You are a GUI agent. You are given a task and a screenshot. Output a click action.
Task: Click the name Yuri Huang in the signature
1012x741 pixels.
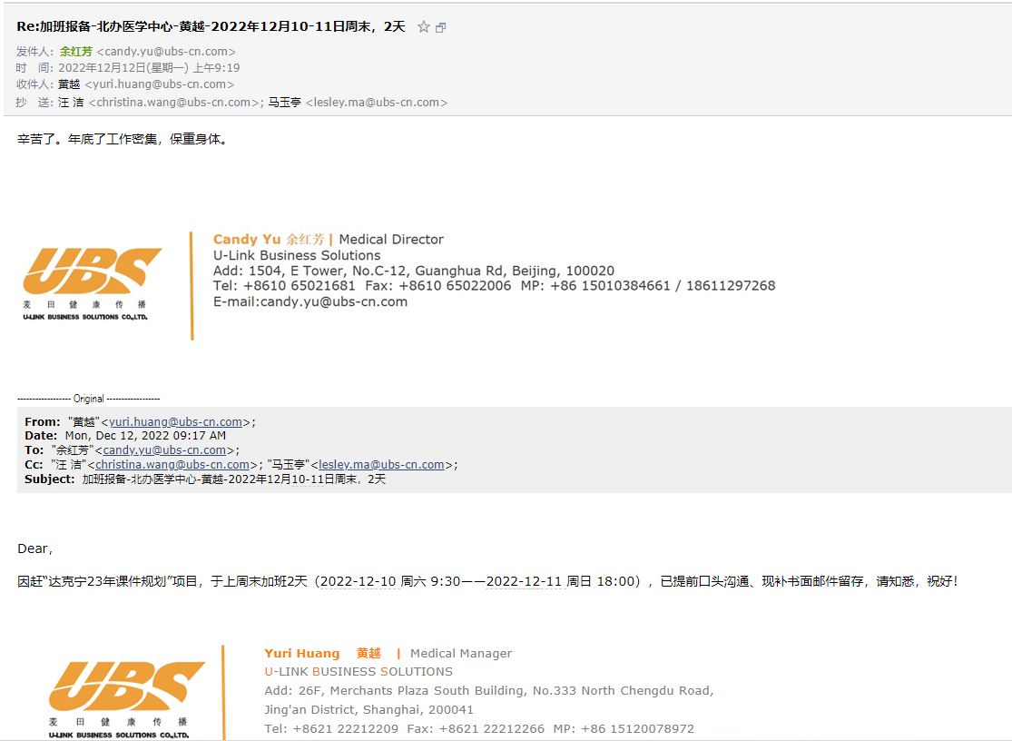pos(301,653)
